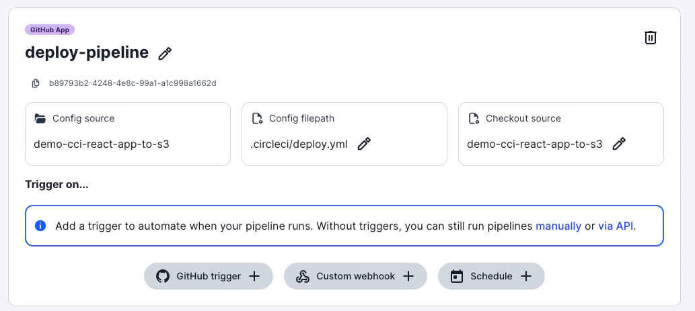This screenshot has width=695, height=311.
Task: Select pipeline ID text b89793b2-4248-4e8c-99a1-a1c998a1662d
Action: click(133, 83)
